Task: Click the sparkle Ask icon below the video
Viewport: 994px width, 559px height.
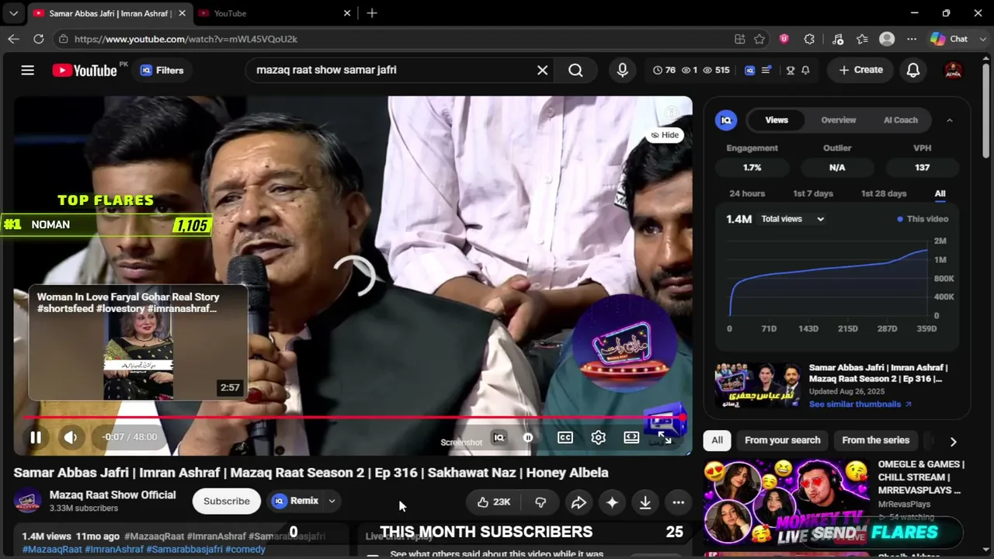Action: 612,502
